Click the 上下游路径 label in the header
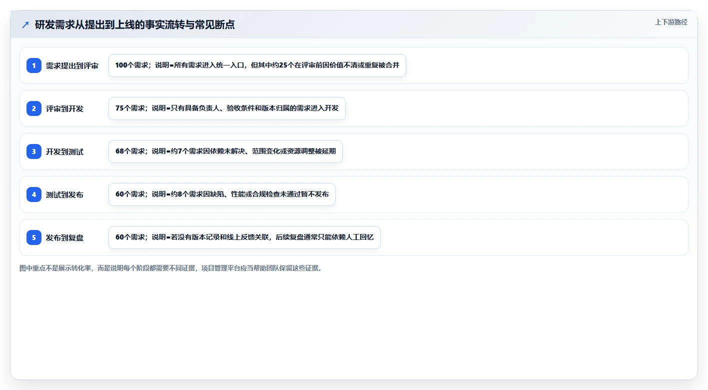The width and height of the screenshot is (708, 390). [671, 22]
